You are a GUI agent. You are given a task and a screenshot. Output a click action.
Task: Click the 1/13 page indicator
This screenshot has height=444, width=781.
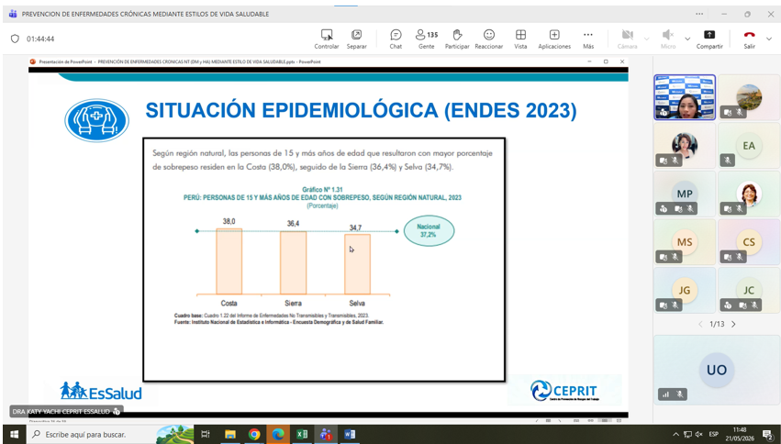[x=717, y=324]
